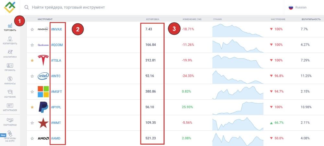This screenshot has width=324, height=146.
Task: Open the #INTC price chart thumbnail
Action: point(238,77)
